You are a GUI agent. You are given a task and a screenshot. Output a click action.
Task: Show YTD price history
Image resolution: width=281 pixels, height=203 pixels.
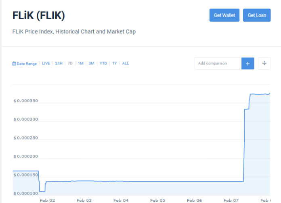tap(103, 64)
